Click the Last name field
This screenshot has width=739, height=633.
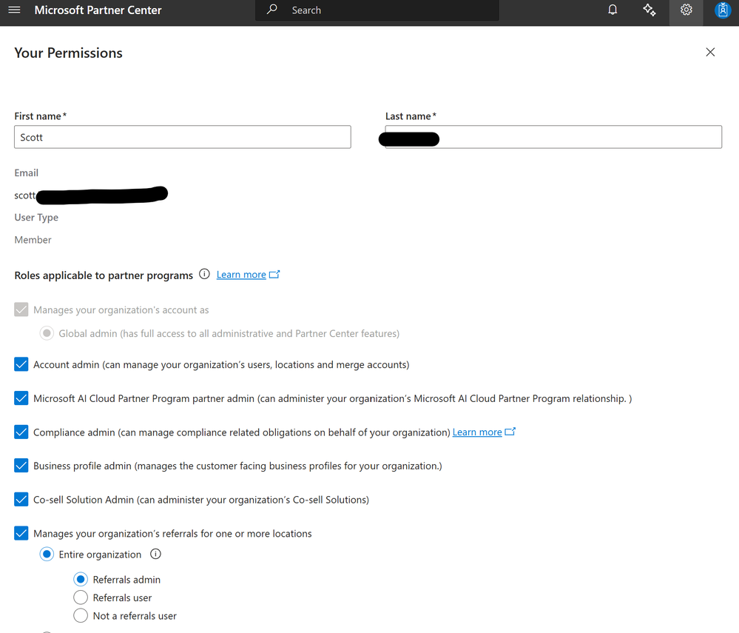click(553, 137)
